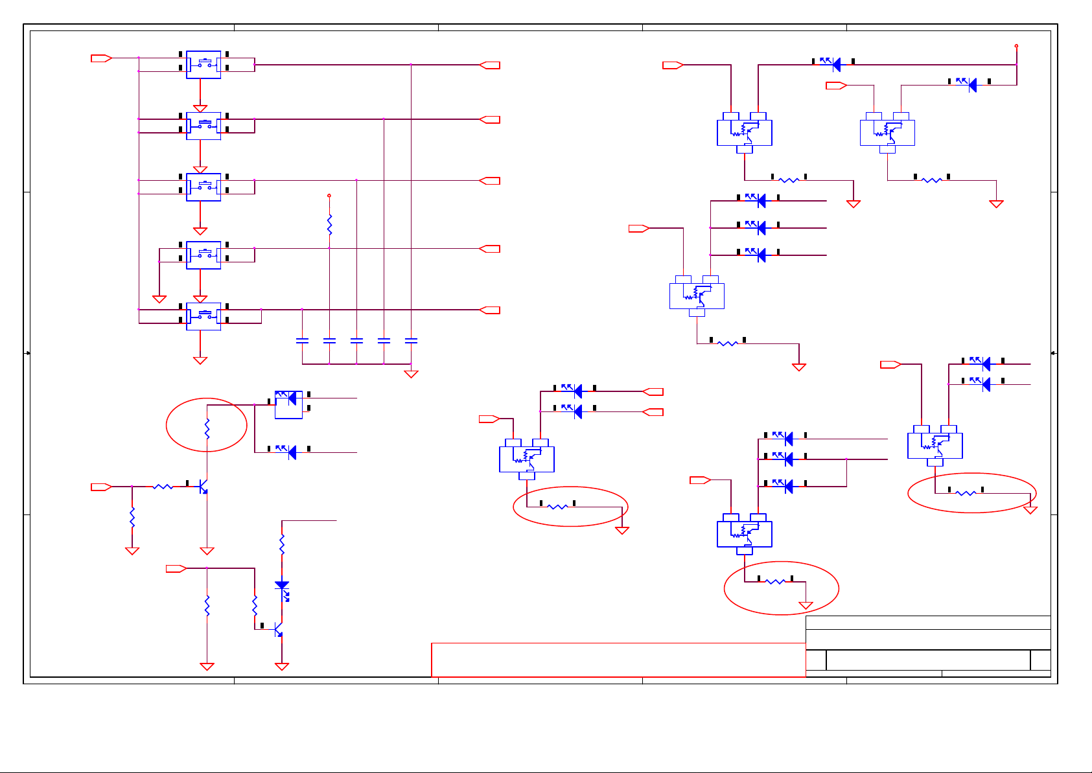
Task: Select the bottom LED of the upper three-LED group
Action: 756,255
